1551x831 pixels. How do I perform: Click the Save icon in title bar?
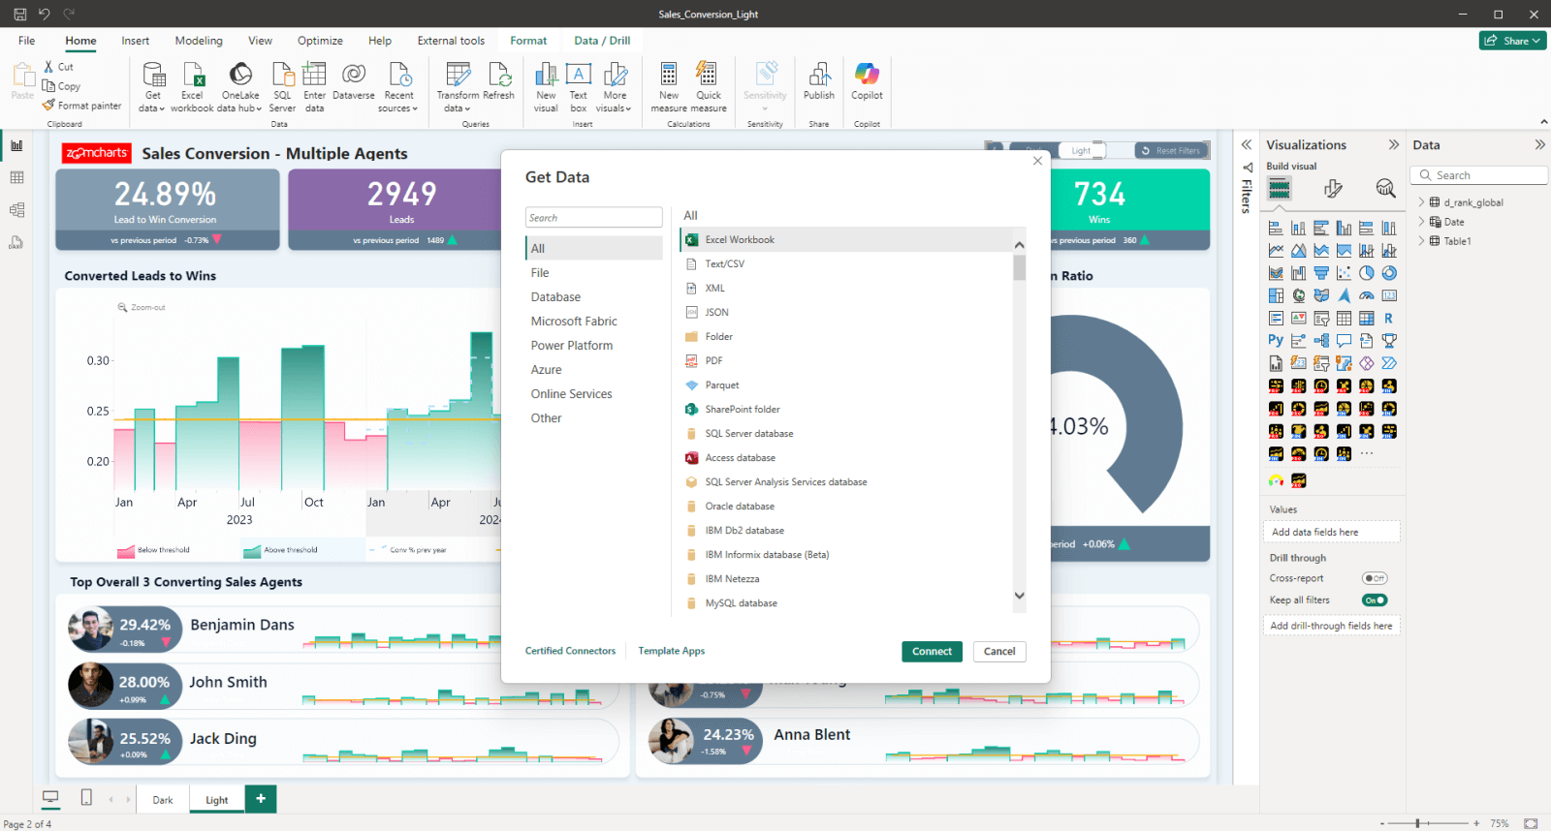click(19, 15)
